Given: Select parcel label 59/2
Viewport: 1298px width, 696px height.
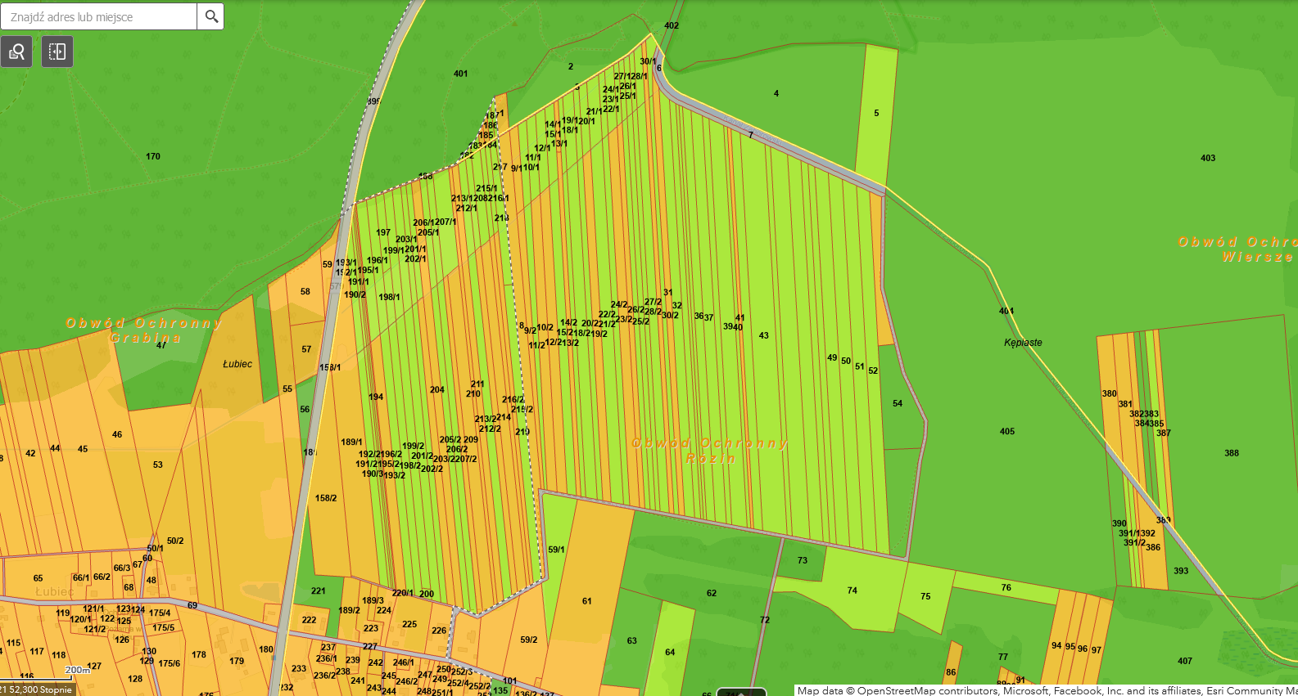Looking at the screenshot, I should (529, 640).
